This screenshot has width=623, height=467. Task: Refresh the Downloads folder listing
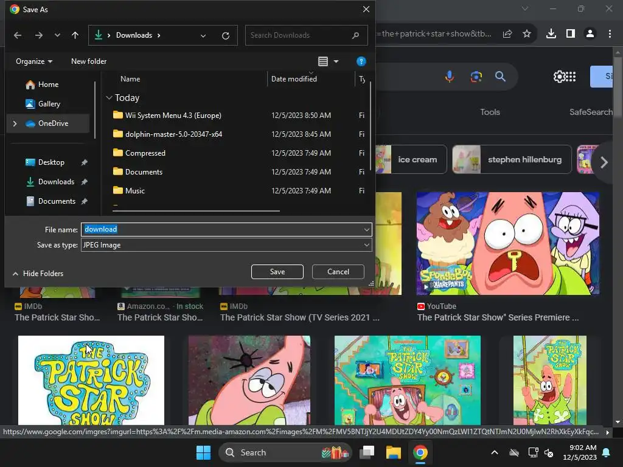pyautogui.click(x=226, y=36)
